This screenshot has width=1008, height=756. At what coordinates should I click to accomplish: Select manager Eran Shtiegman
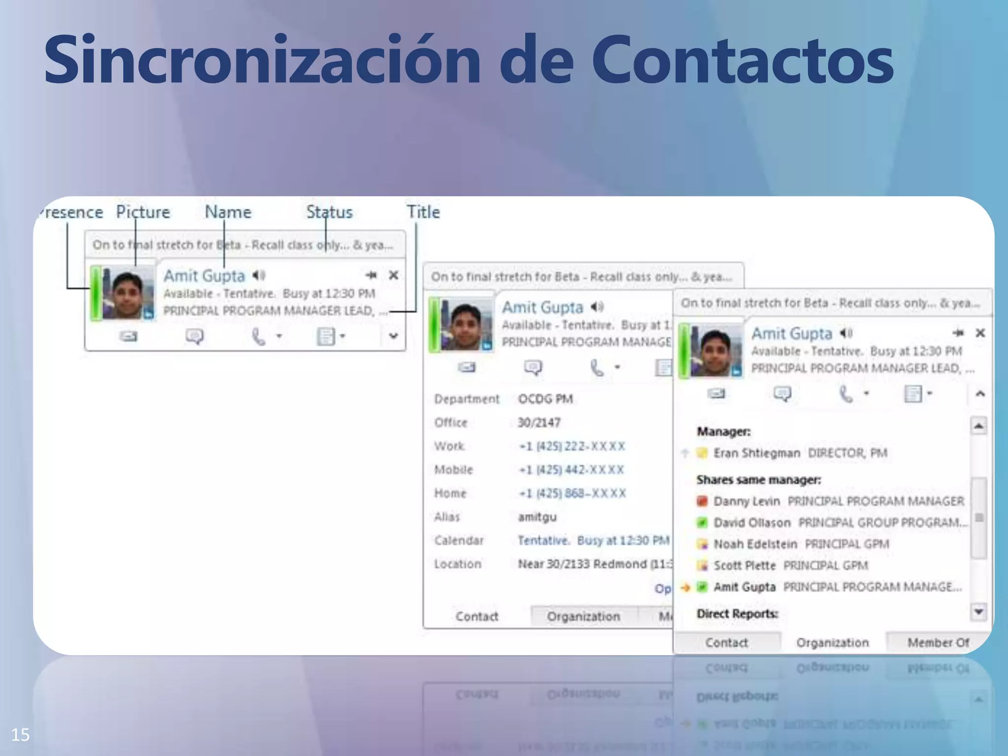coord(793,453)
